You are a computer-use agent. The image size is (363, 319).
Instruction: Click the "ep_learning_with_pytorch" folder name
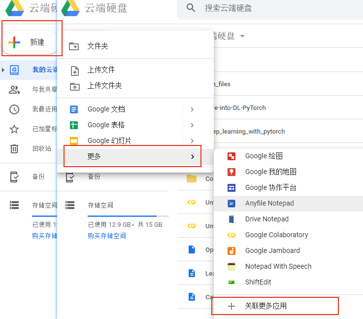pyautogui.click(x=249, y=131)
